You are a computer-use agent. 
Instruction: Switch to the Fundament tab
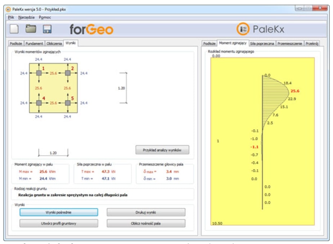pos(34,43)
